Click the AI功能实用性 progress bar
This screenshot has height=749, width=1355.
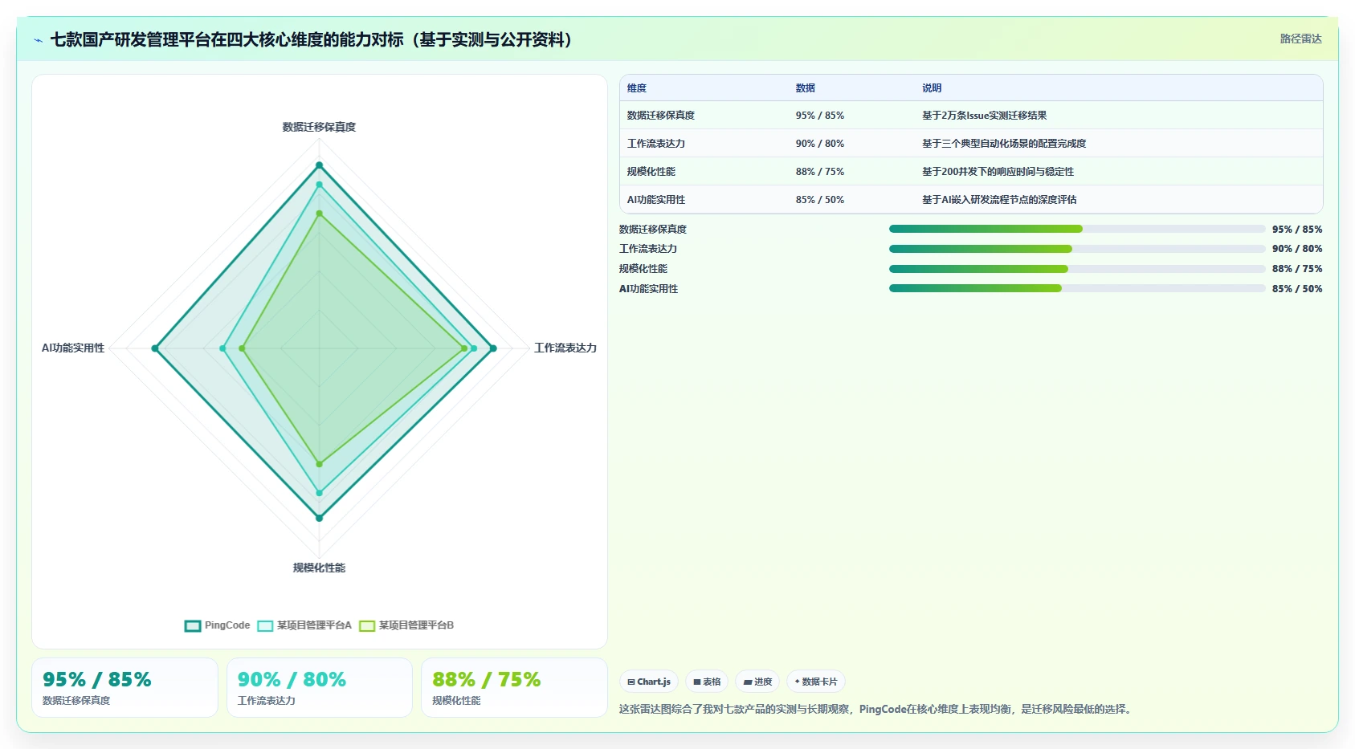[x=1077, y=288]
